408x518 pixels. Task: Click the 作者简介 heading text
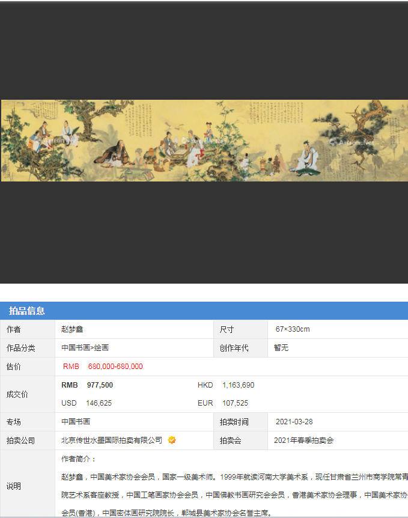click(78, 459)
